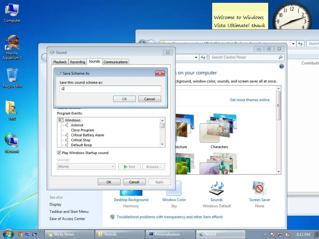Screen dimensions: 319x239
Task: Click Cancel at bottom of Sound dialog
Action: (x=134, y=182)
